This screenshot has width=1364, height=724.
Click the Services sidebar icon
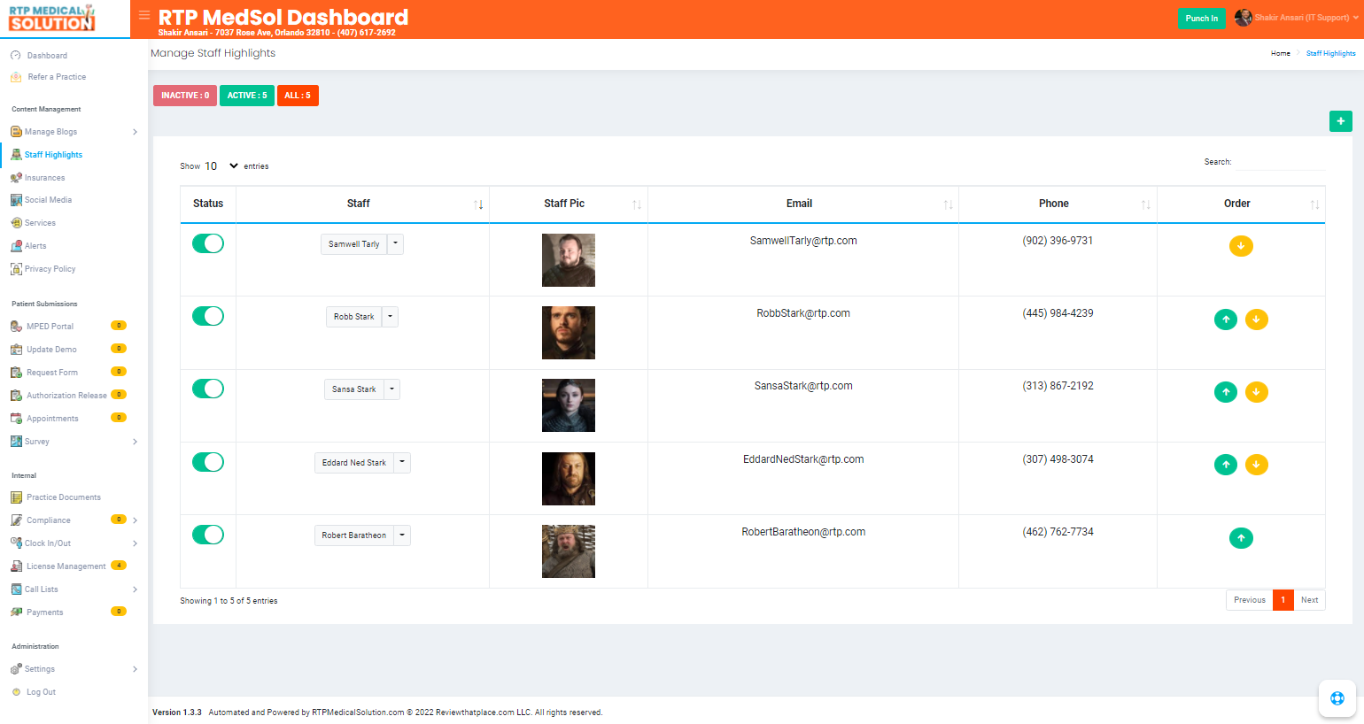16,223
